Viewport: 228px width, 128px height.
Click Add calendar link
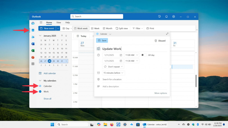(50, 73)
